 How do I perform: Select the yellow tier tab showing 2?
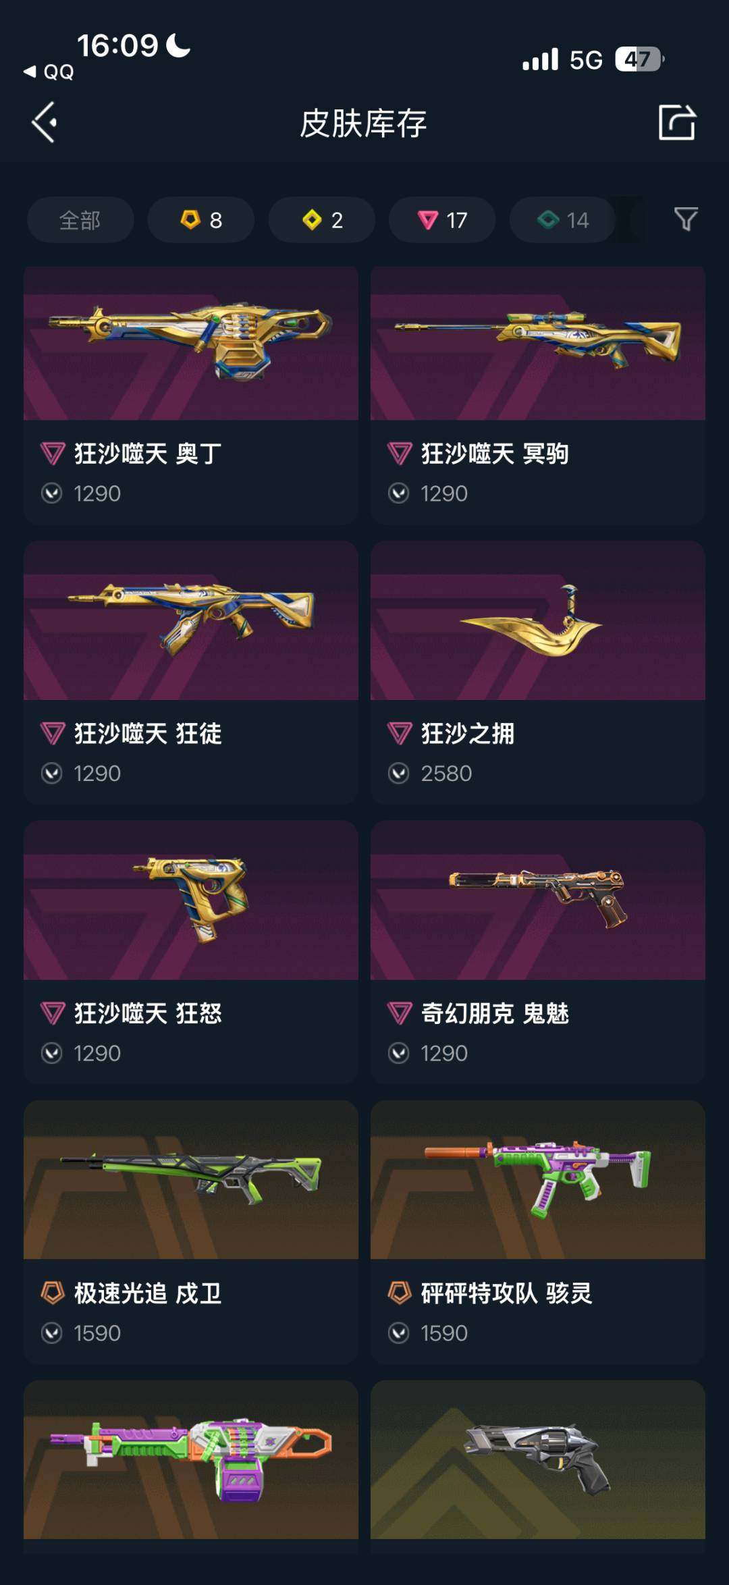(x=322, y=220)
